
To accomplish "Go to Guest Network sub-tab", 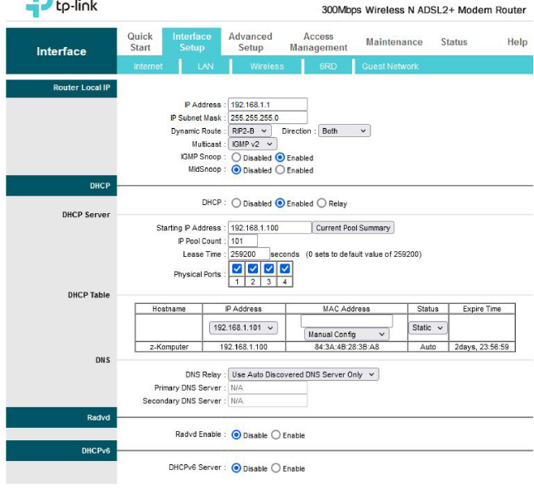I will point(390,66).
